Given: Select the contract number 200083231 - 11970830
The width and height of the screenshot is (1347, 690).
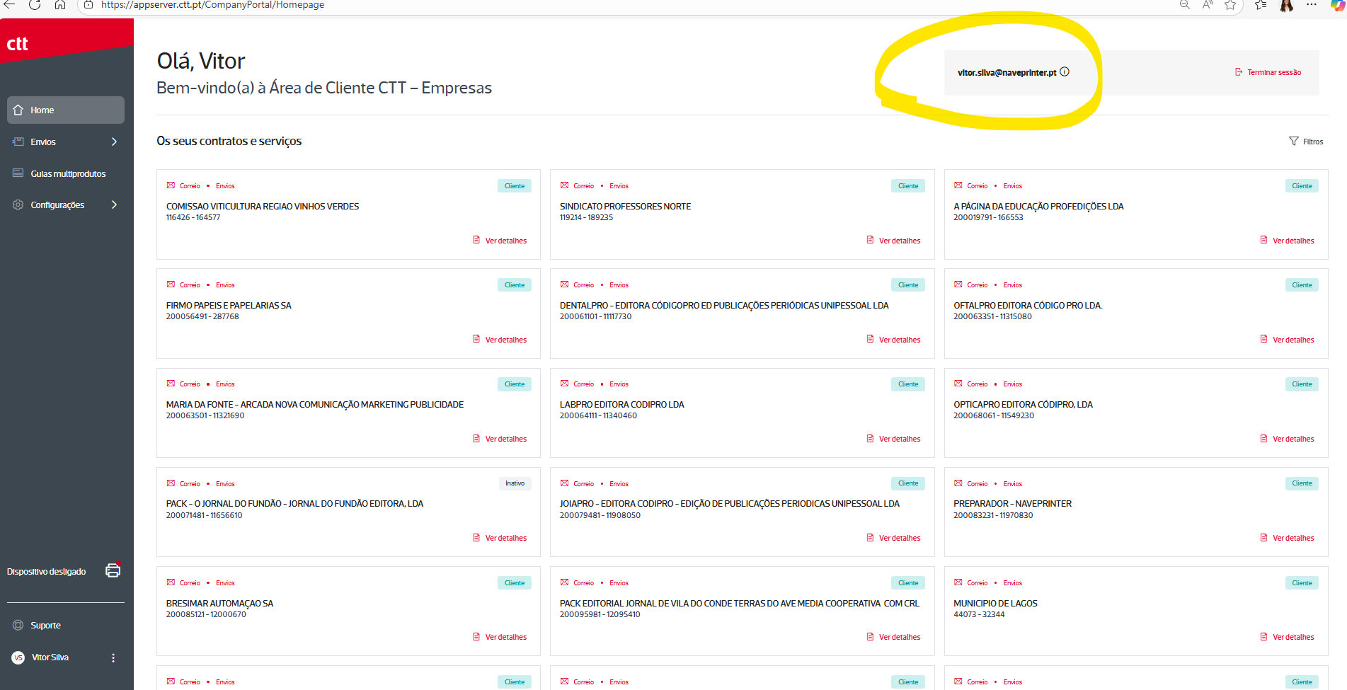Looking at the screenshot, I should (x=993, y=515).
